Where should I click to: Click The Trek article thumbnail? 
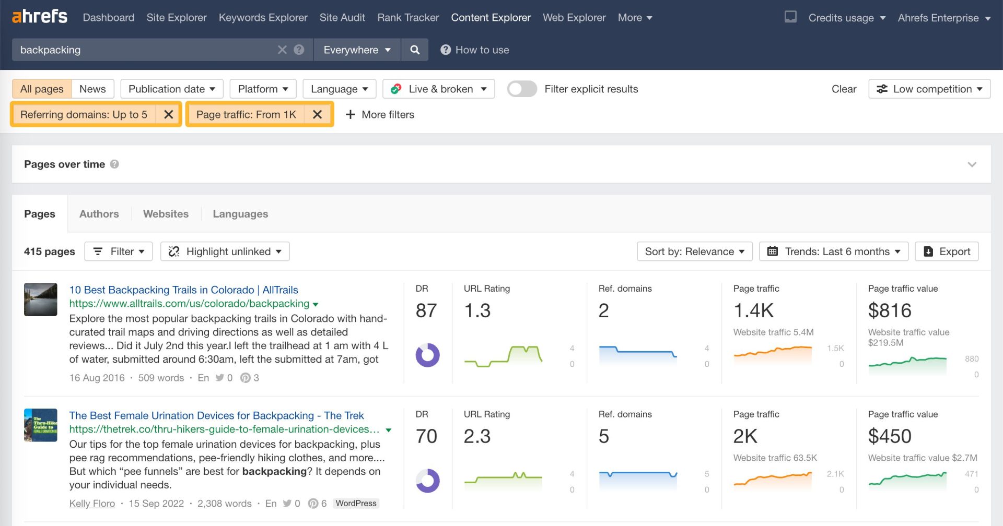click(x=41, y=425)
